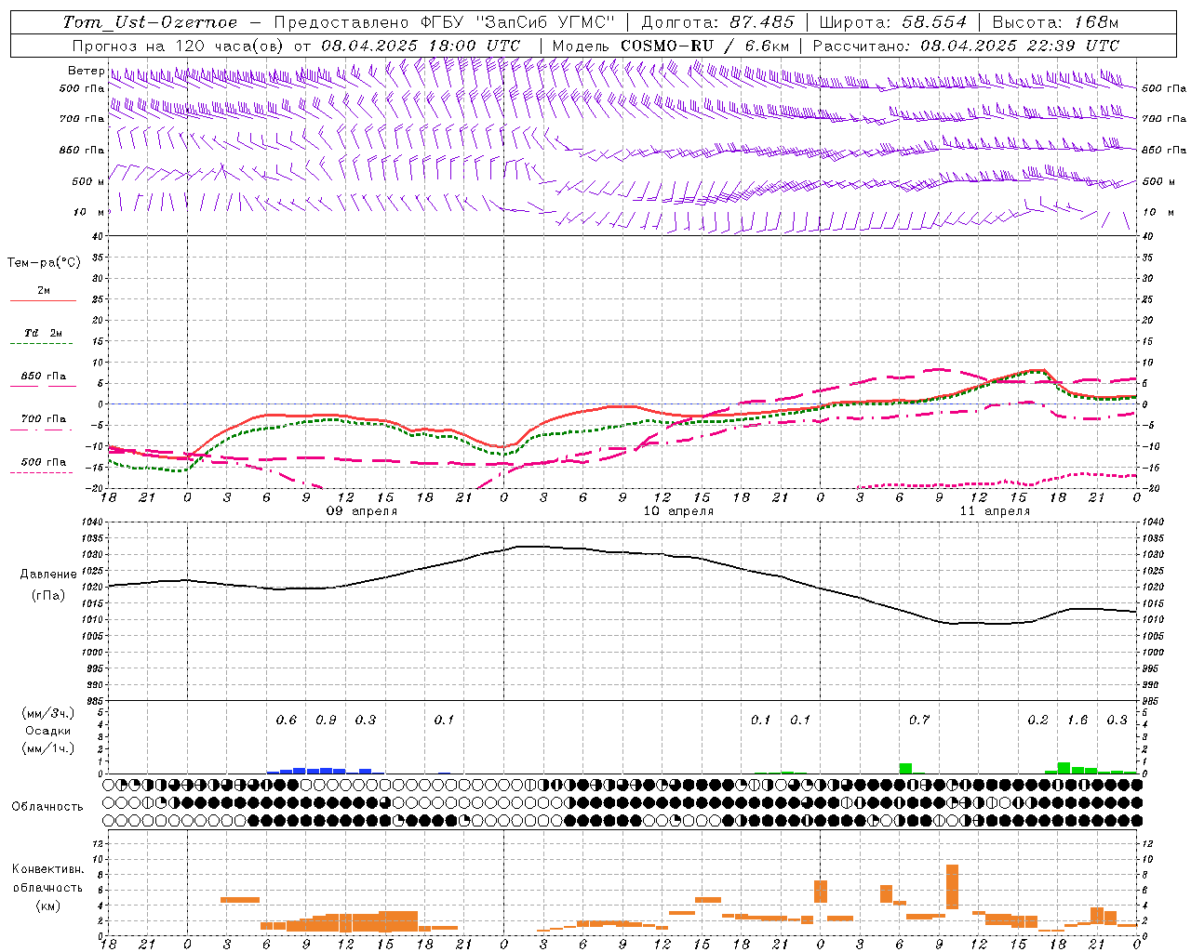The width and height of the screenshot is (1191, 952).
Task: Click the precipitation value 0.6
Action: (287, 721)
